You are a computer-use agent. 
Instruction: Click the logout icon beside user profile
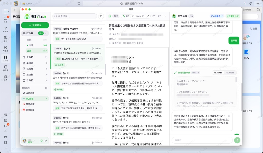pyautogui.click(x=46, y=141)
